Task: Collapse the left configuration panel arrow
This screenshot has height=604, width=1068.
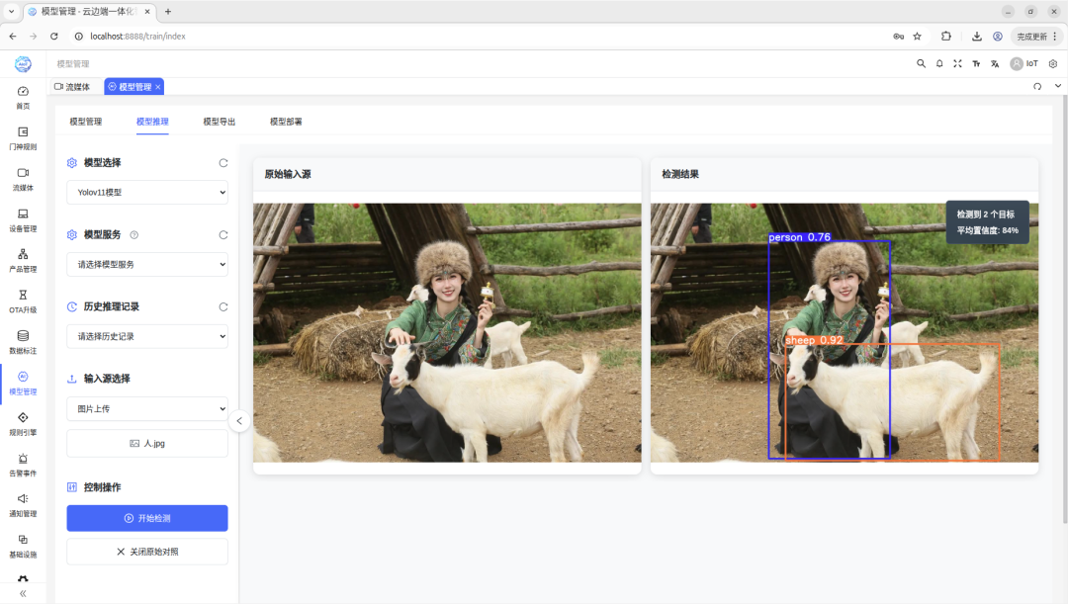Action: 238,421
